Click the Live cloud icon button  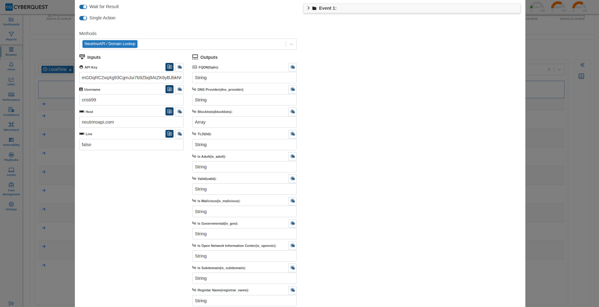180,134
